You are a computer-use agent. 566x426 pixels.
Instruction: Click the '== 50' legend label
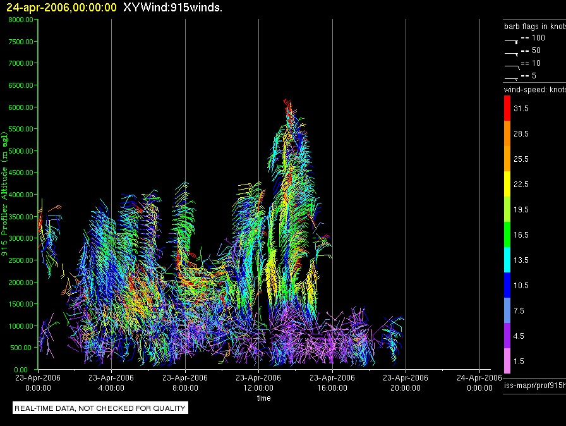pos(531,51)
